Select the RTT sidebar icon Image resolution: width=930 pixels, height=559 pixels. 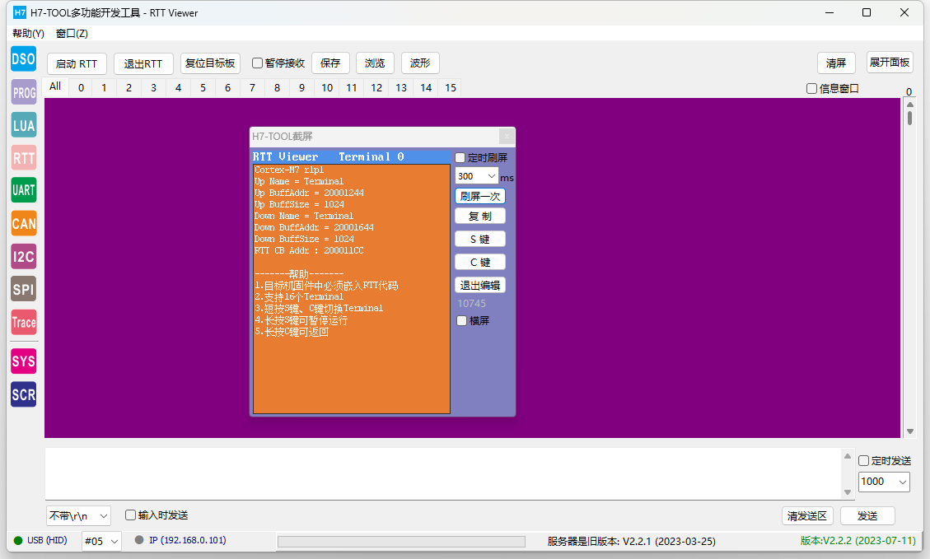coord(24,158)
